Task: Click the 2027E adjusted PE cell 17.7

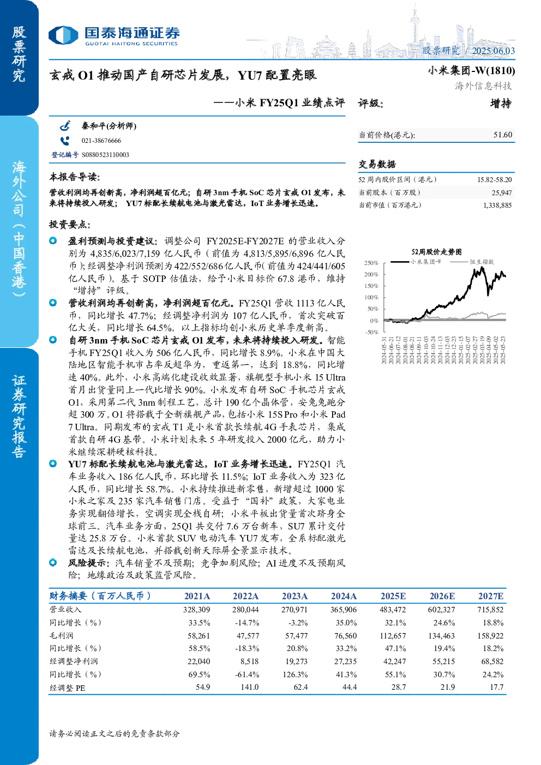Action: [x=497, y=687]
